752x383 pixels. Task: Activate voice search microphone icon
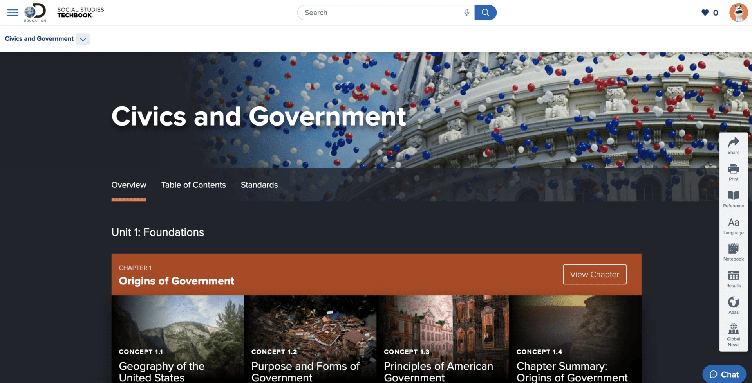[x=466, y=13]
